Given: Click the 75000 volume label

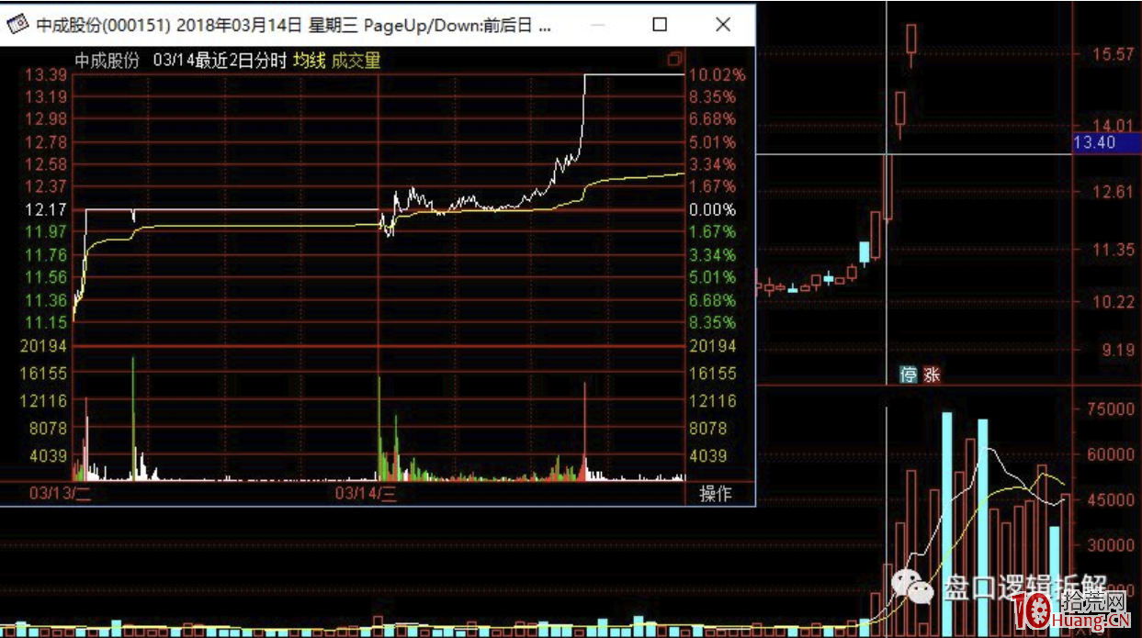Looking at the screenshot, I should [1110, 409].
